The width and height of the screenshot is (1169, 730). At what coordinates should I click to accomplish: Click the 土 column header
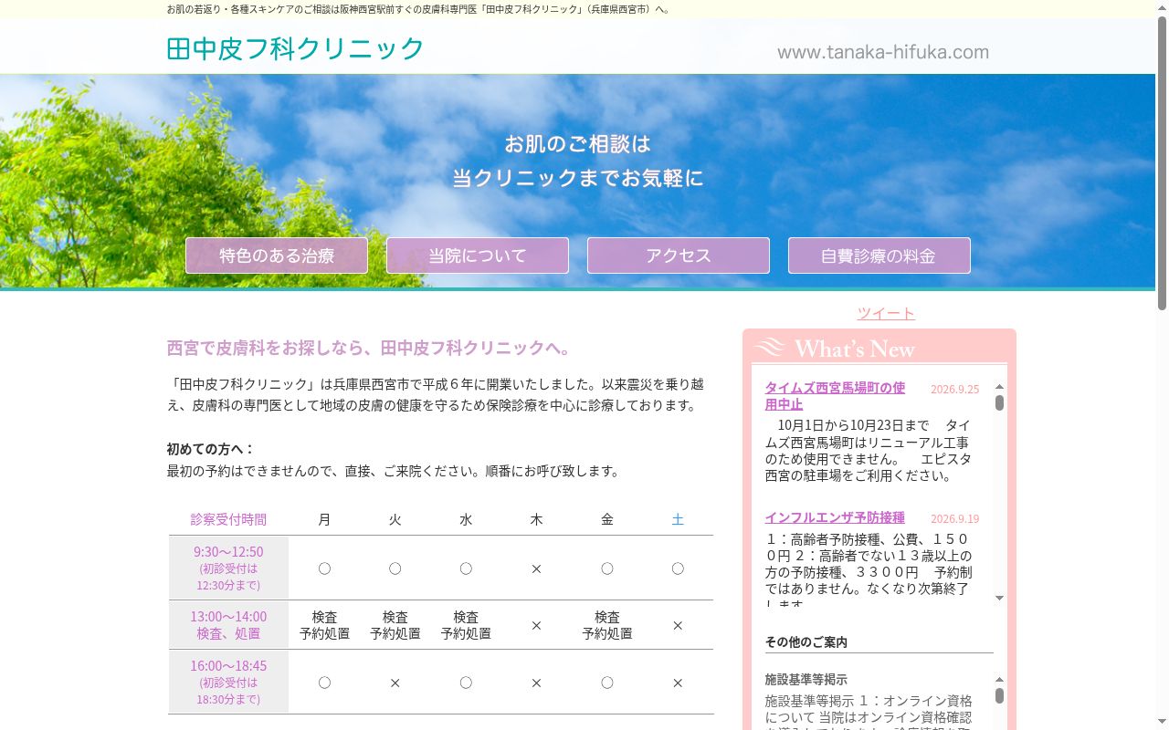(678, 519)
